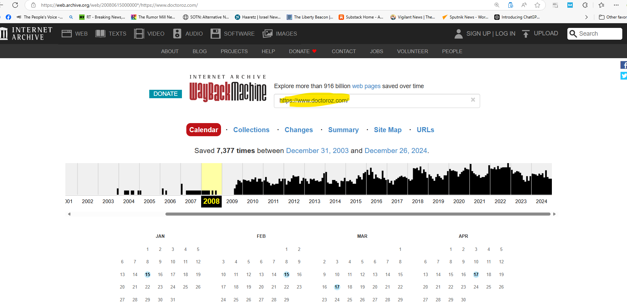Screen dimensions: 627x302
Task: Select year 2021 in the timeline
Action: [x=479, y=201]
